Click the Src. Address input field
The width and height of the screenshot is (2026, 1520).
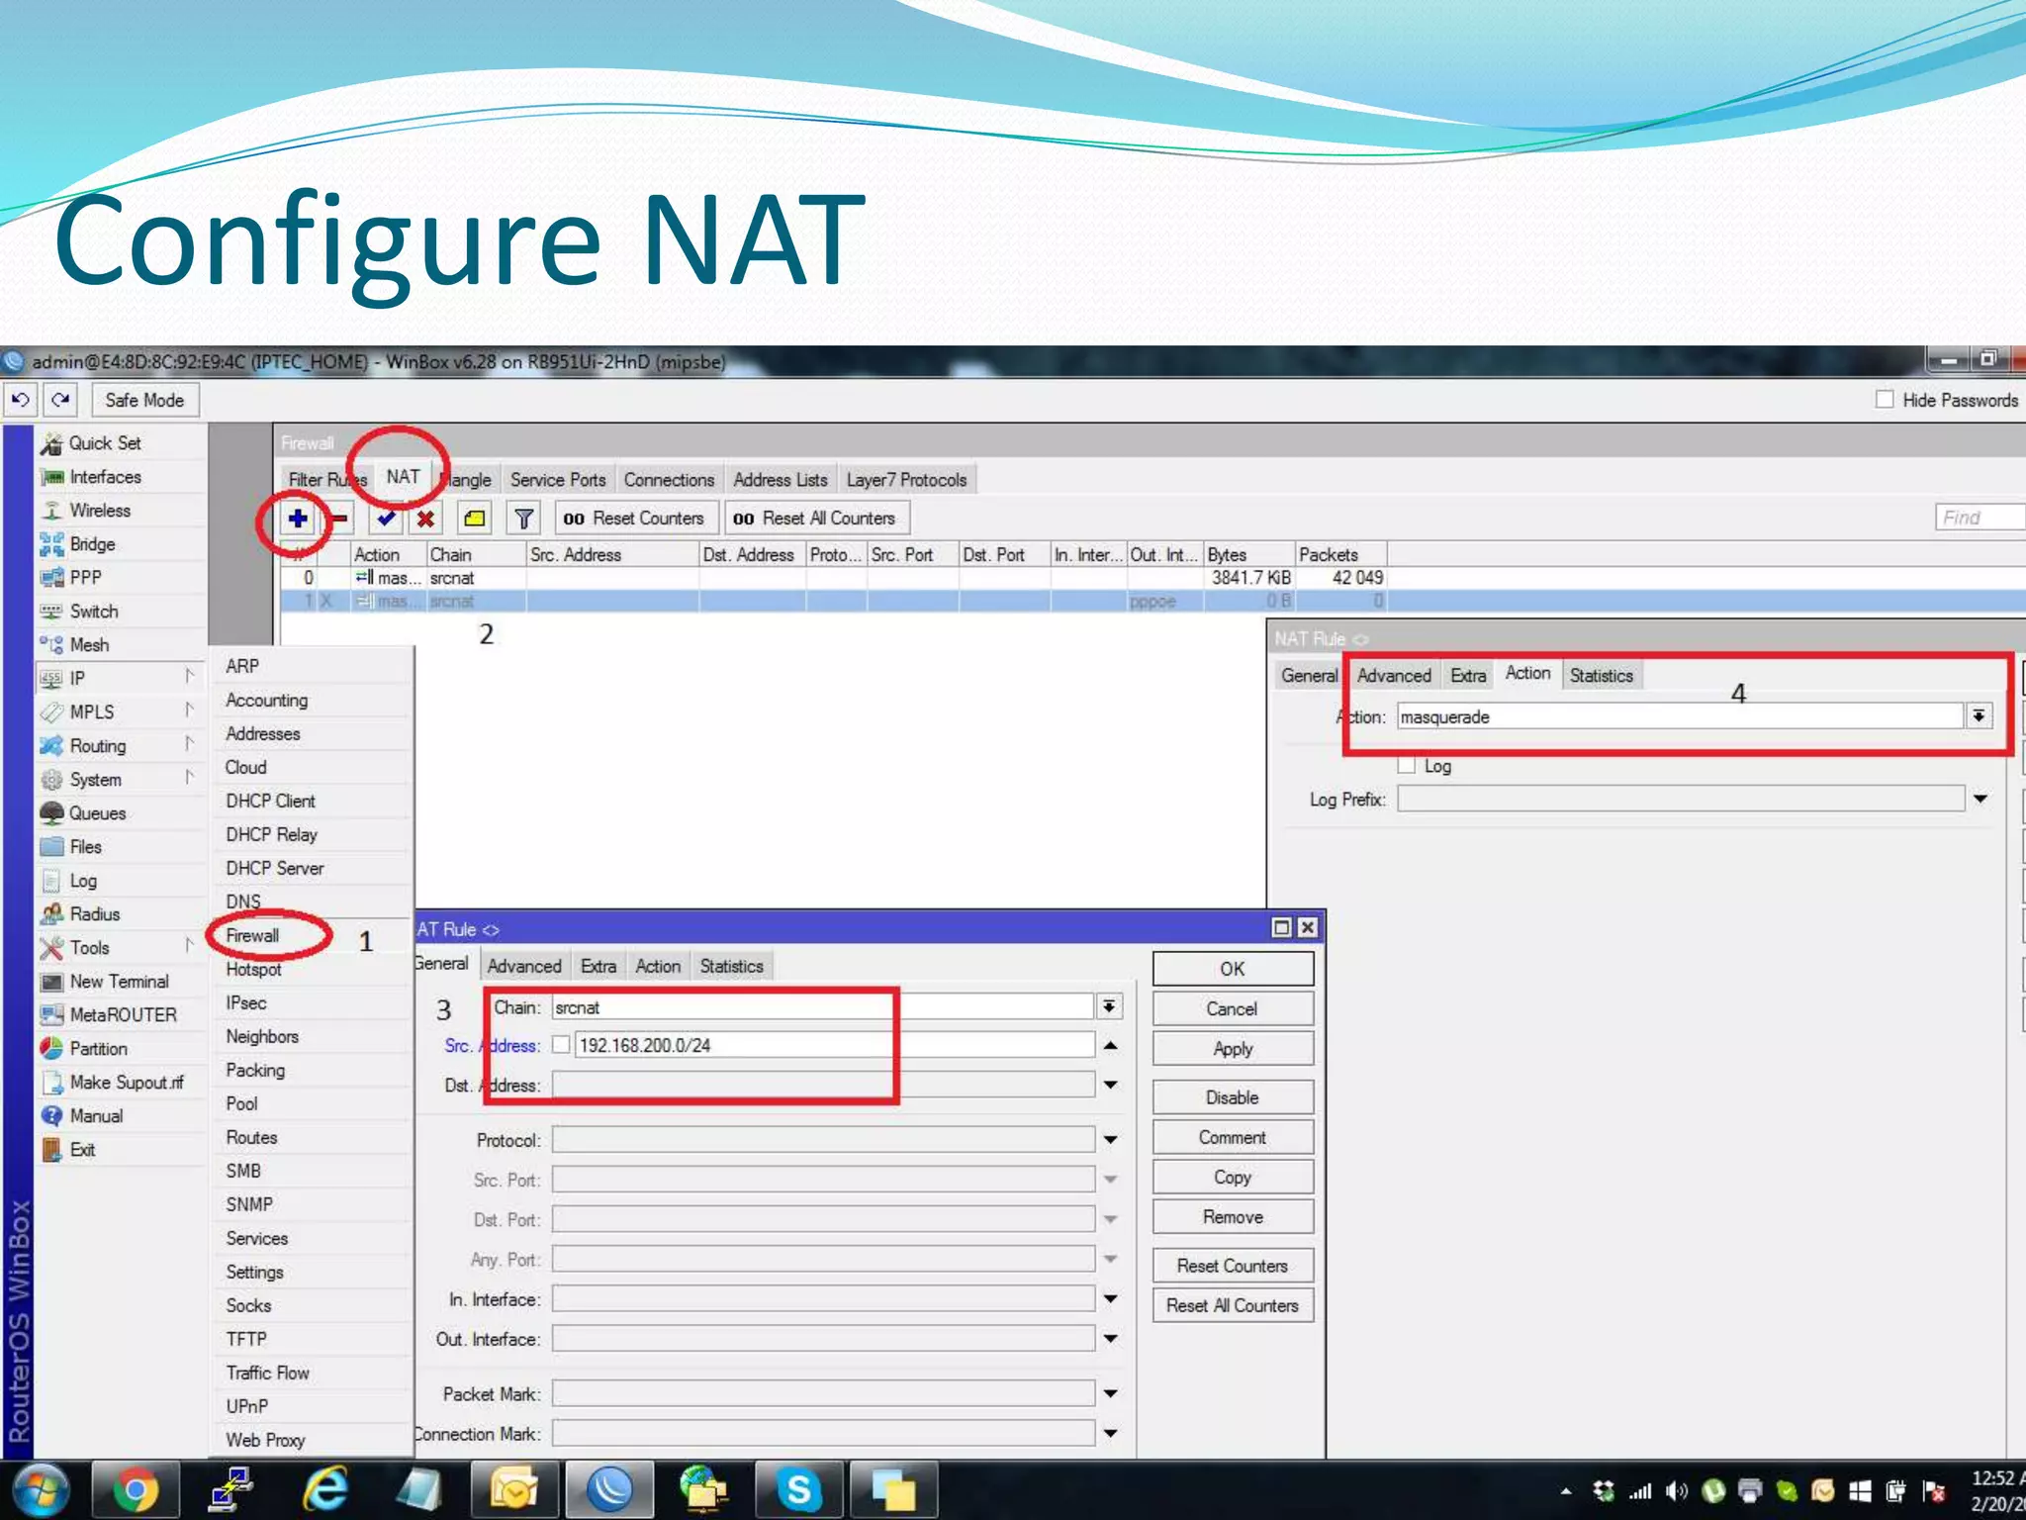coord(834,1045)
